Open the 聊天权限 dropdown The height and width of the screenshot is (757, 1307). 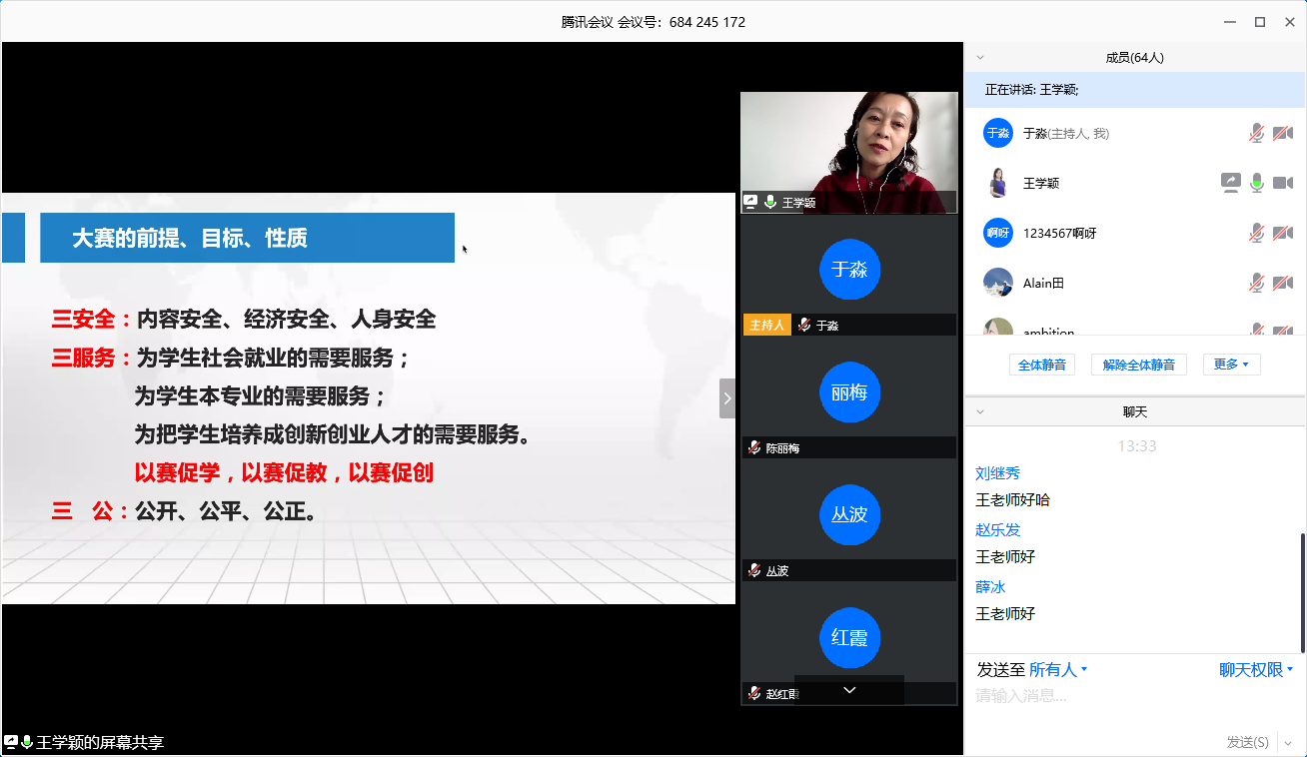pyautogui.click(x=1256, y=670)
